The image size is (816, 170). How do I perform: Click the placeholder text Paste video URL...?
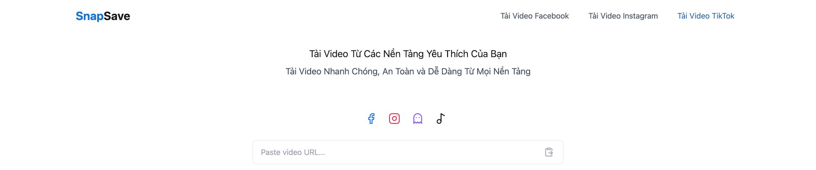(293, 152)
